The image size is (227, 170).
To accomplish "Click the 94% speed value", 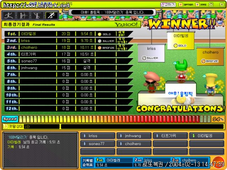I will tap(218, 119).
